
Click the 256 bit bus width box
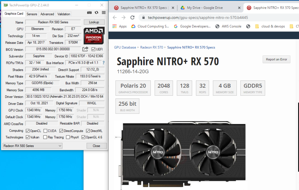coord(127,106)
